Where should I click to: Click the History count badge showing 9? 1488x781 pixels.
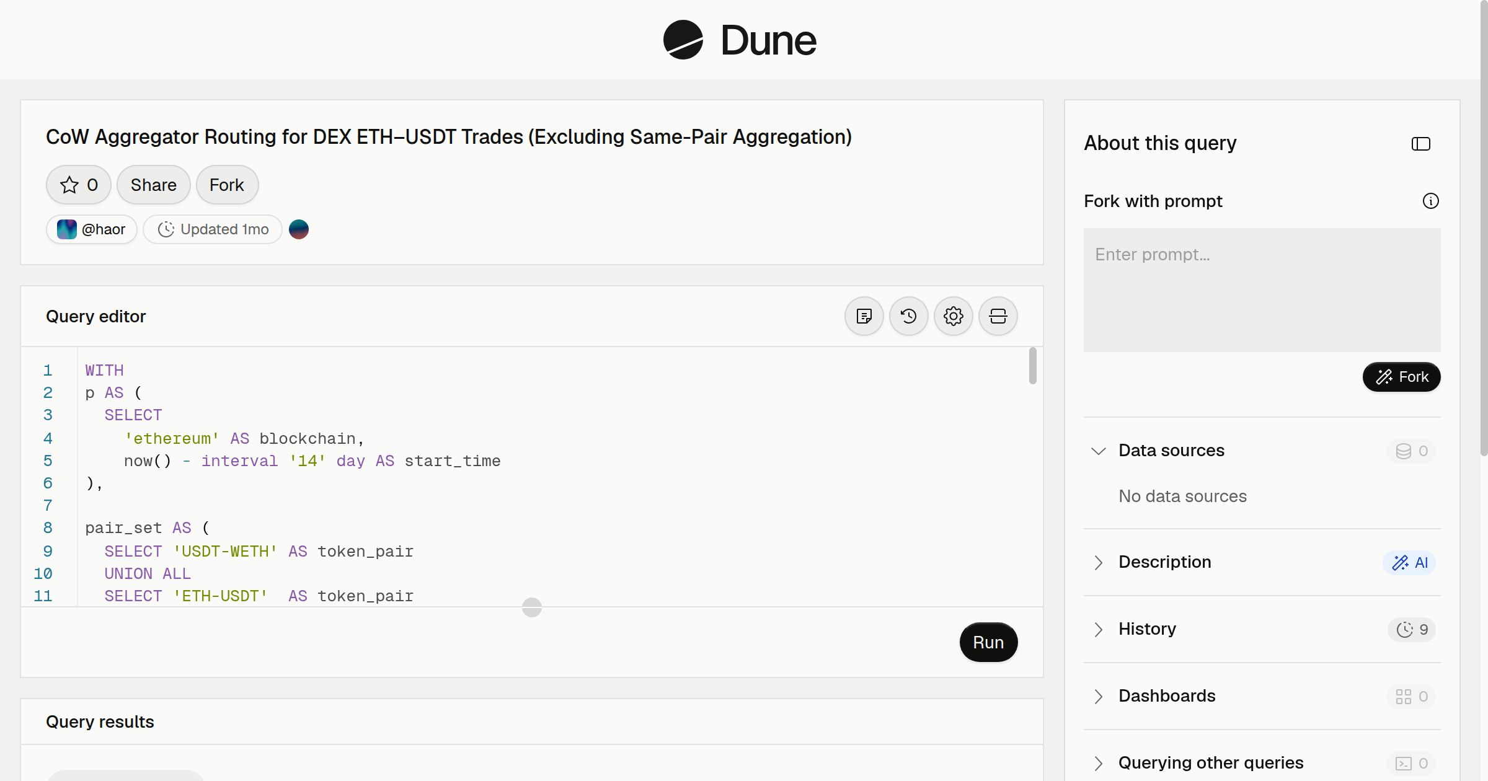[1412, 629]
